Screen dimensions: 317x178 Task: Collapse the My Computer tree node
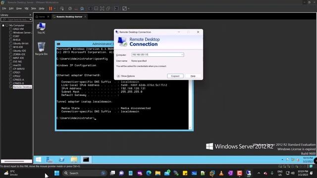coord(3,25)
